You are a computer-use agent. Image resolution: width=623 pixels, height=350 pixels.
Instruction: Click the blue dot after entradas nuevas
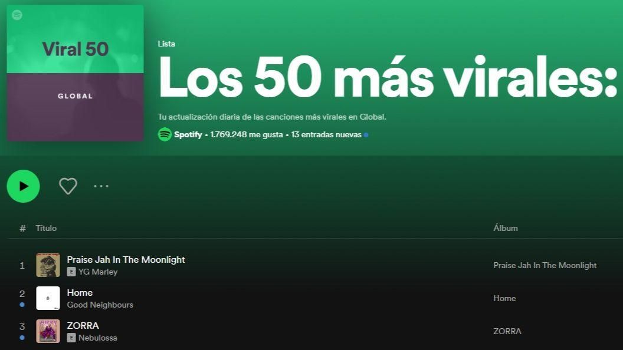coord(366,135)
